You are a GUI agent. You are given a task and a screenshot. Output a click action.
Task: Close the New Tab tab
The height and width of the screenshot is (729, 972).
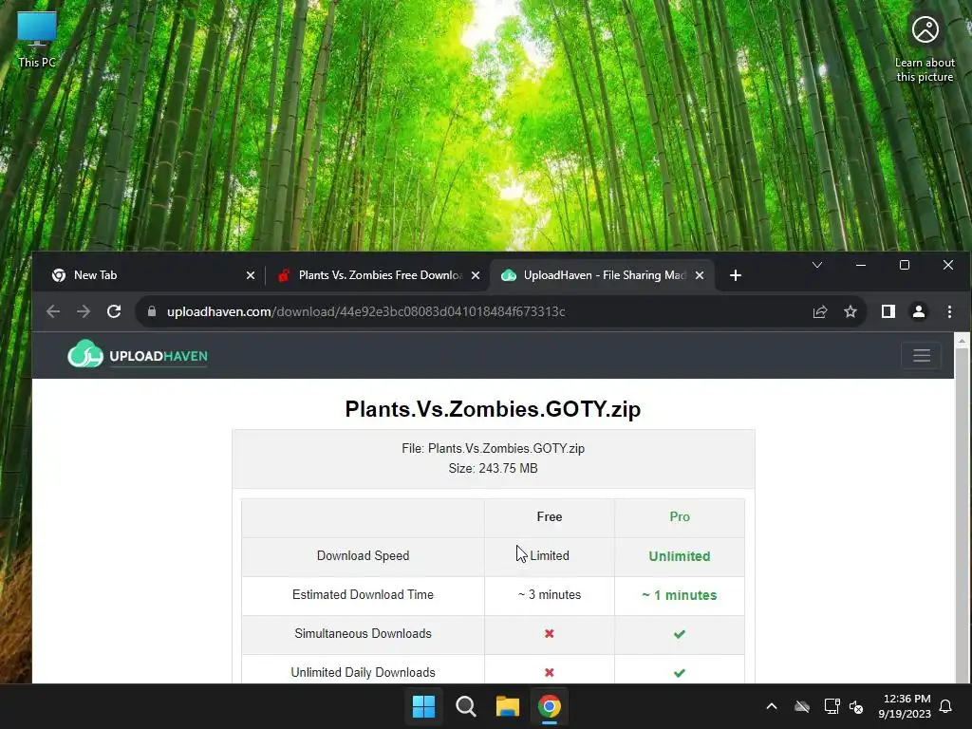251,275
